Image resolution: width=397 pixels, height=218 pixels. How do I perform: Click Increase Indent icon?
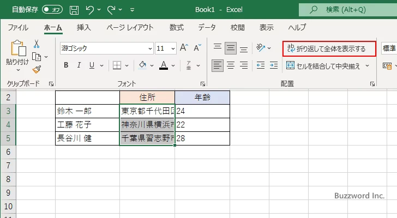click(274, 65)
